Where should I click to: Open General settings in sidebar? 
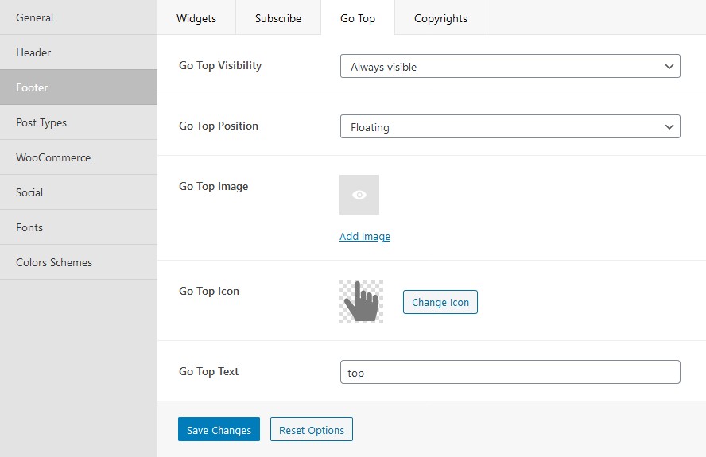[x=79, y=17]
